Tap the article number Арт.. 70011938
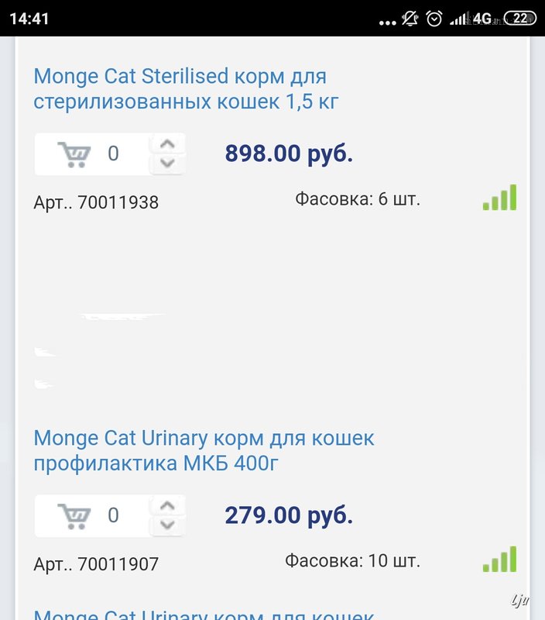The image size is (545, 620). tap(96, 202)
